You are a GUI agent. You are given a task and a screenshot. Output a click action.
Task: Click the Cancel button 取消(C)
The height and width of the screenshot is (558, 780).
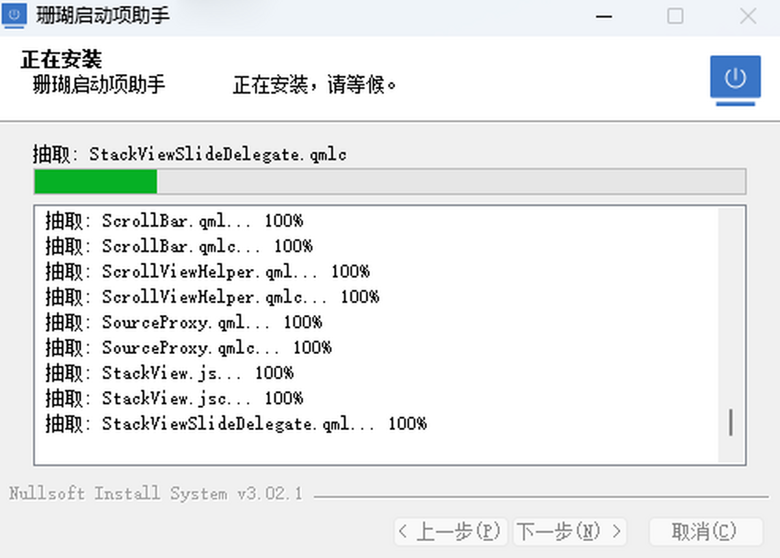point(705,532)
